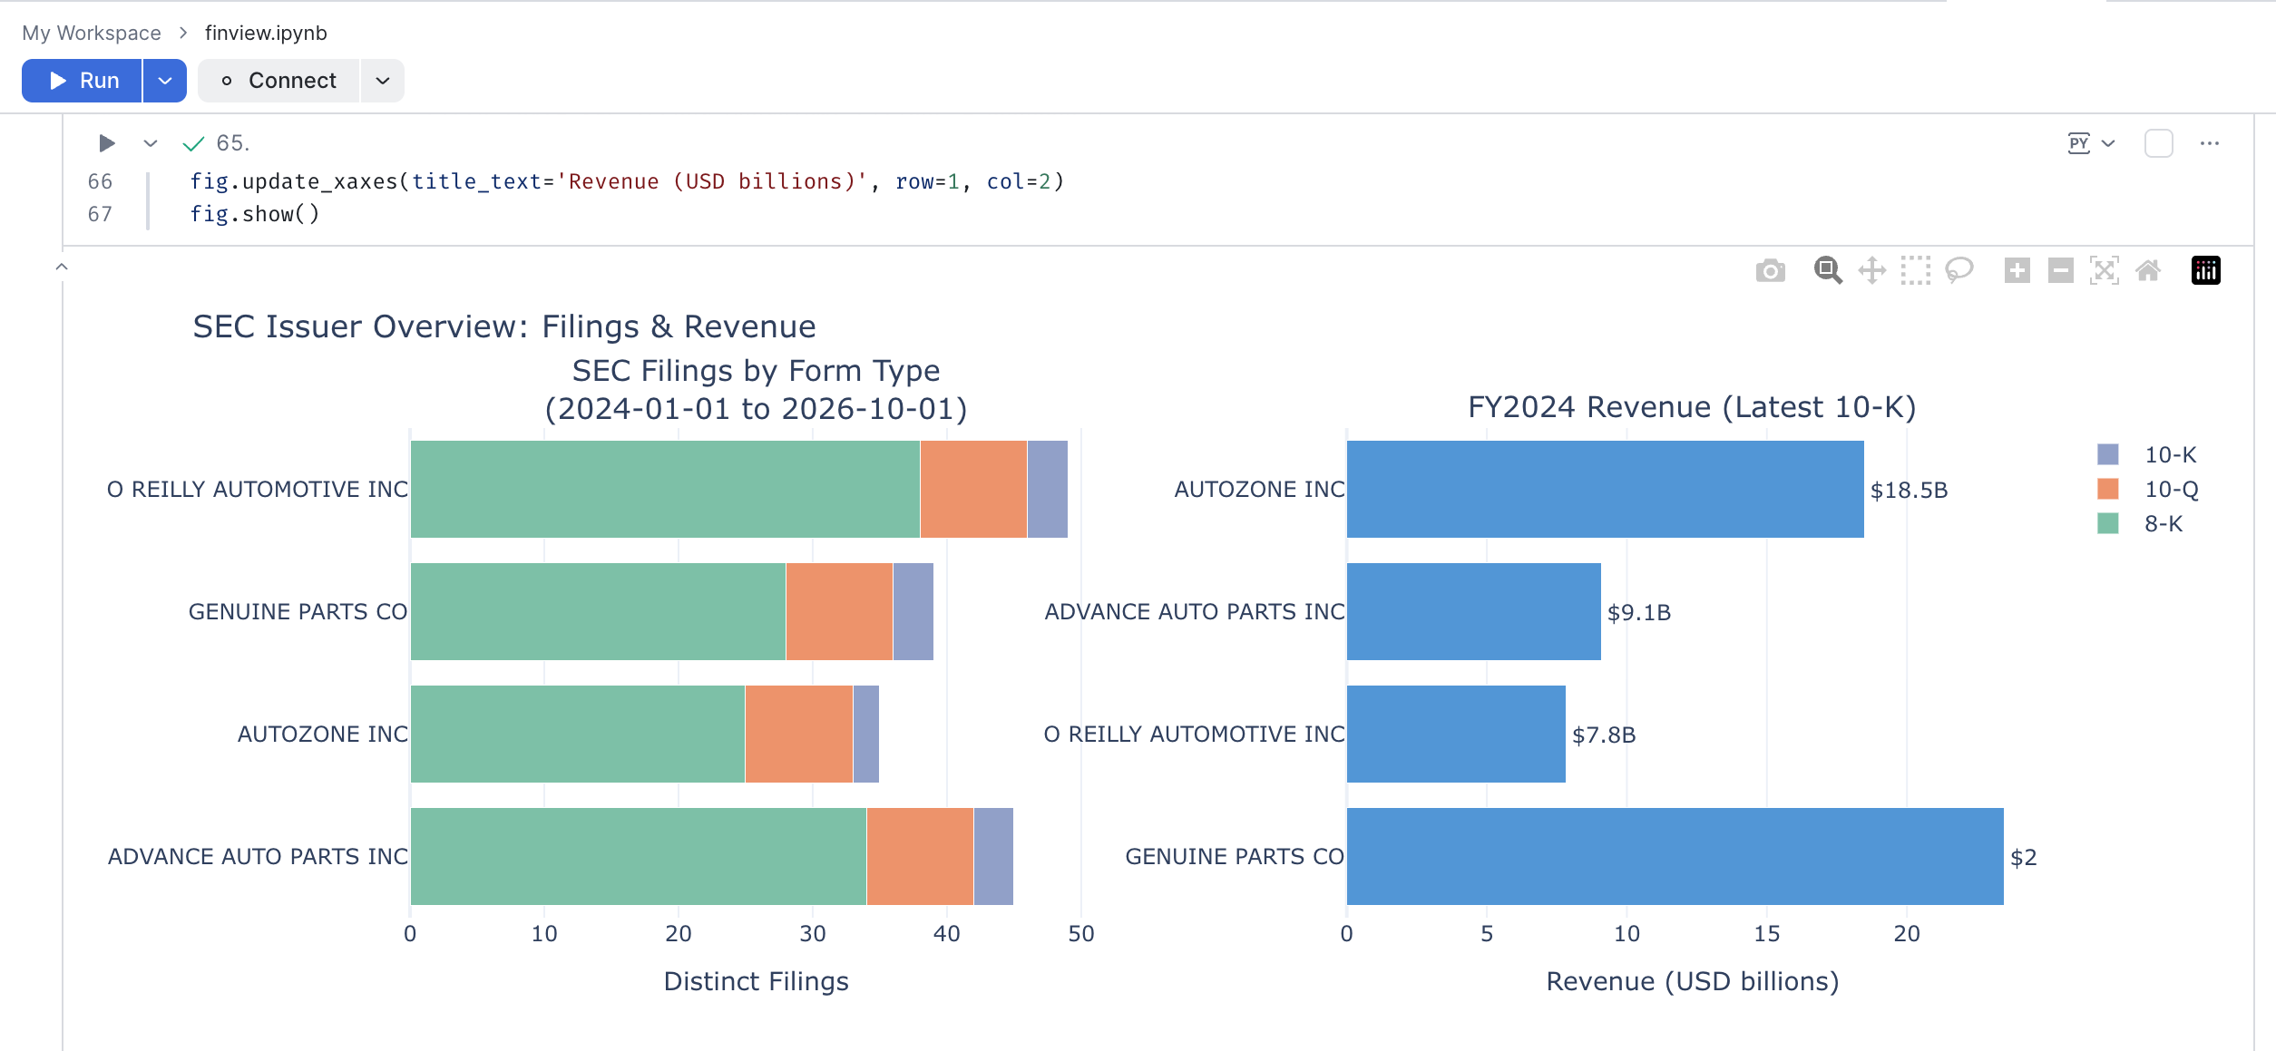Reset axes with the home icon
This screenshot has height=1051, width=2276.
click(x=2147, y=270)
